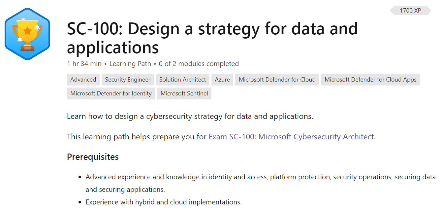Click the hybrid and cloud implementations bullet
This screenshot has width=440, height=213.
pos(164,202)
